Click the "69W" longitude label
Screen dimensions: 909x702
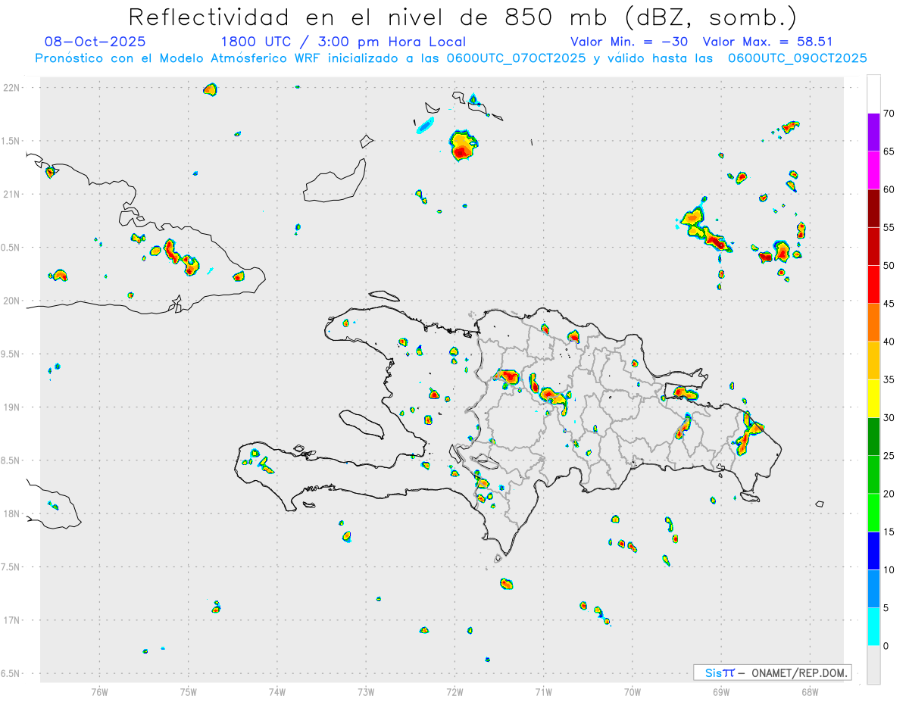click(721, 691)
